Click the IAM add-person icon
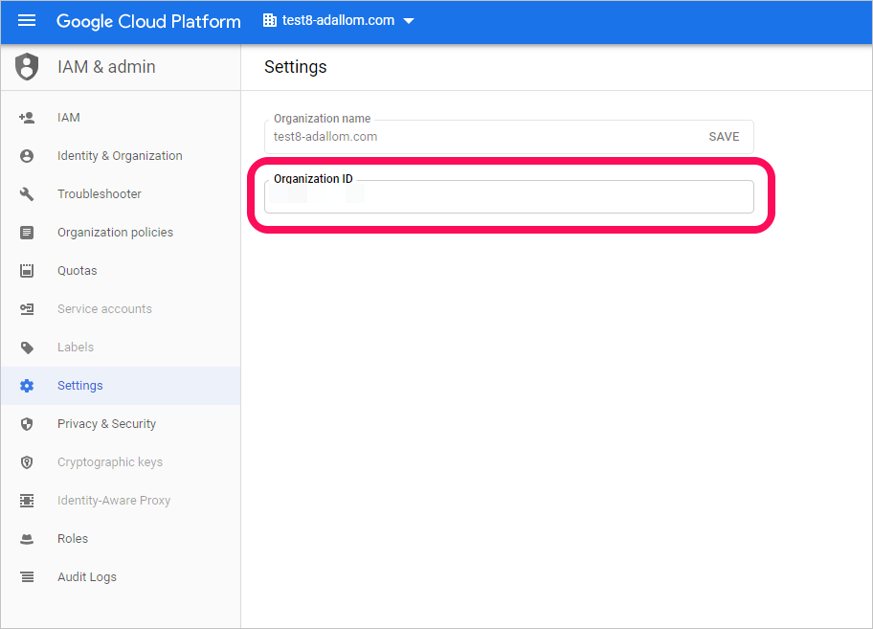 (x=27, y=118)
